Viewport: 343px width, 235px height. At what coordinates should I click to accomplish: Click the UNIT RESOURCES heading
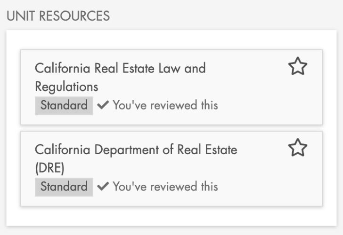58,16
